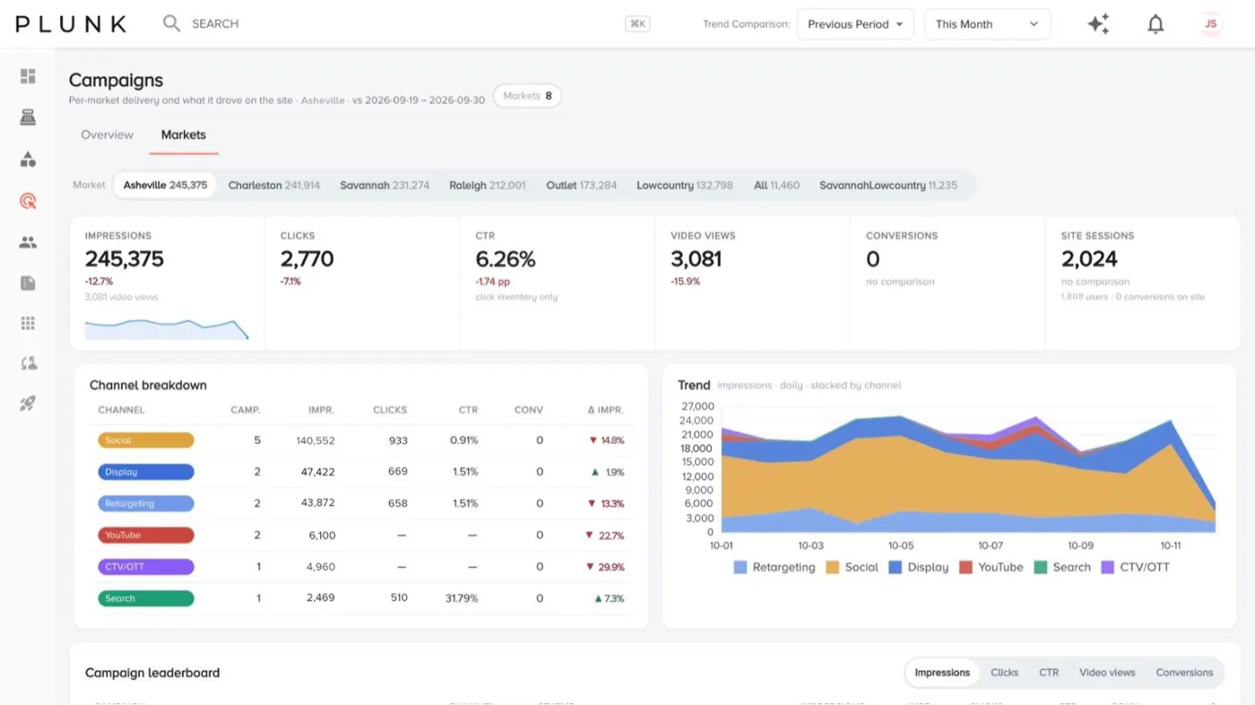This screenshot has width=1255, height=705.
Task: Sort leaderboard by Clicks
Action: click(1004, 673)
